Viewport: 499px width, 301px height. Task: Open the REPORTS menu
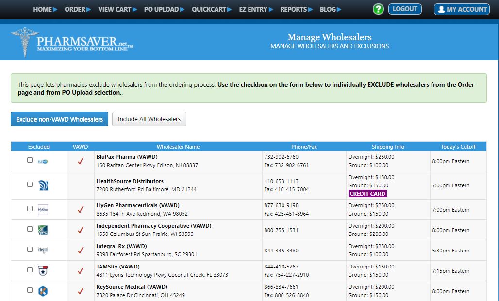click(x=296, y=9)
